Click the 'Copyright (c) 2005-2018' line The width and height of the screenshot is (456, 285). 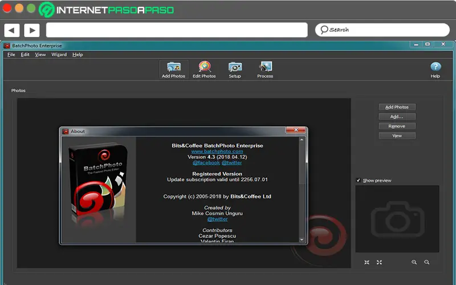click(x=217, y=197)
